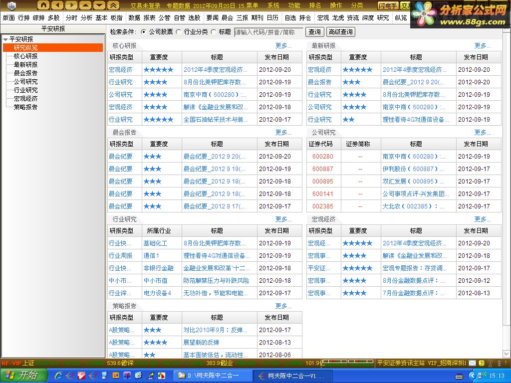The height and width of the screenshot is (383, 511).
Task: Open 更多 link for 公司研究 section
Action: pos(483,133)
